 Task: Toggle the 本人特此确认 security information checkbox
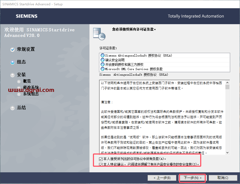click(101, 165)
